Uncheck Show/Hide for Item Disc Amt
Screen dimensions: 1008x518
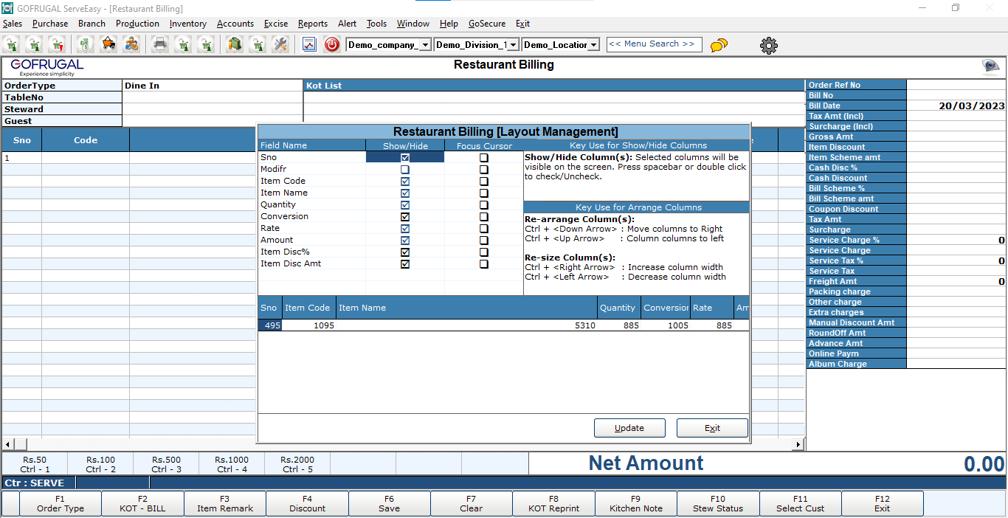coord(405,264)
